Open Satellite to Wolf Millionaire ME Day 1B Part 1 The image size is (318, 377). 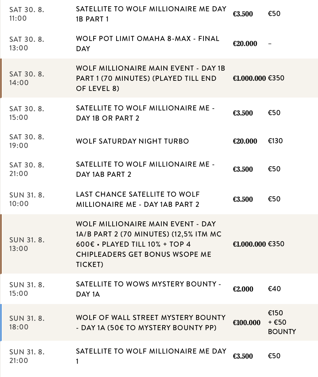151,14
